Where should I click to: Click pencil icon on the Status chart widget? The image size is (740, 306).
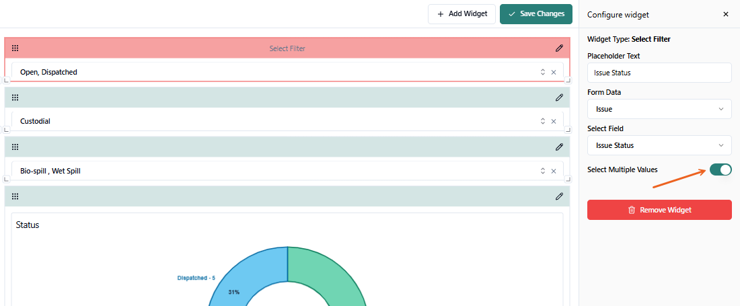pos(559,196)
